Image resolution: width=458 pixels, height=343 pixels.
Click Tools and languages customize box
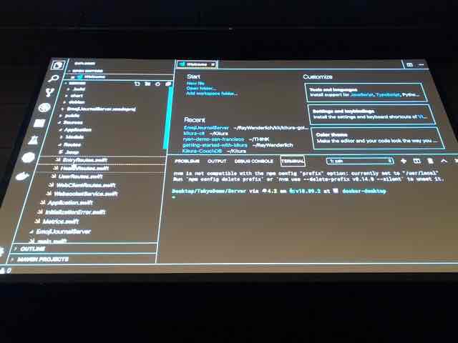[x=366, y=92]
